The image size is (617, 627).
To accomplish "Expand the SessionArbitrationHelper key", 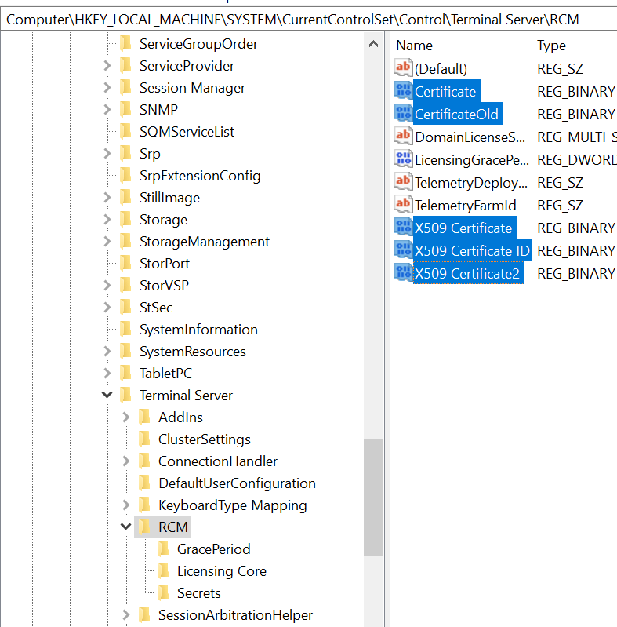I will point(126,615).
